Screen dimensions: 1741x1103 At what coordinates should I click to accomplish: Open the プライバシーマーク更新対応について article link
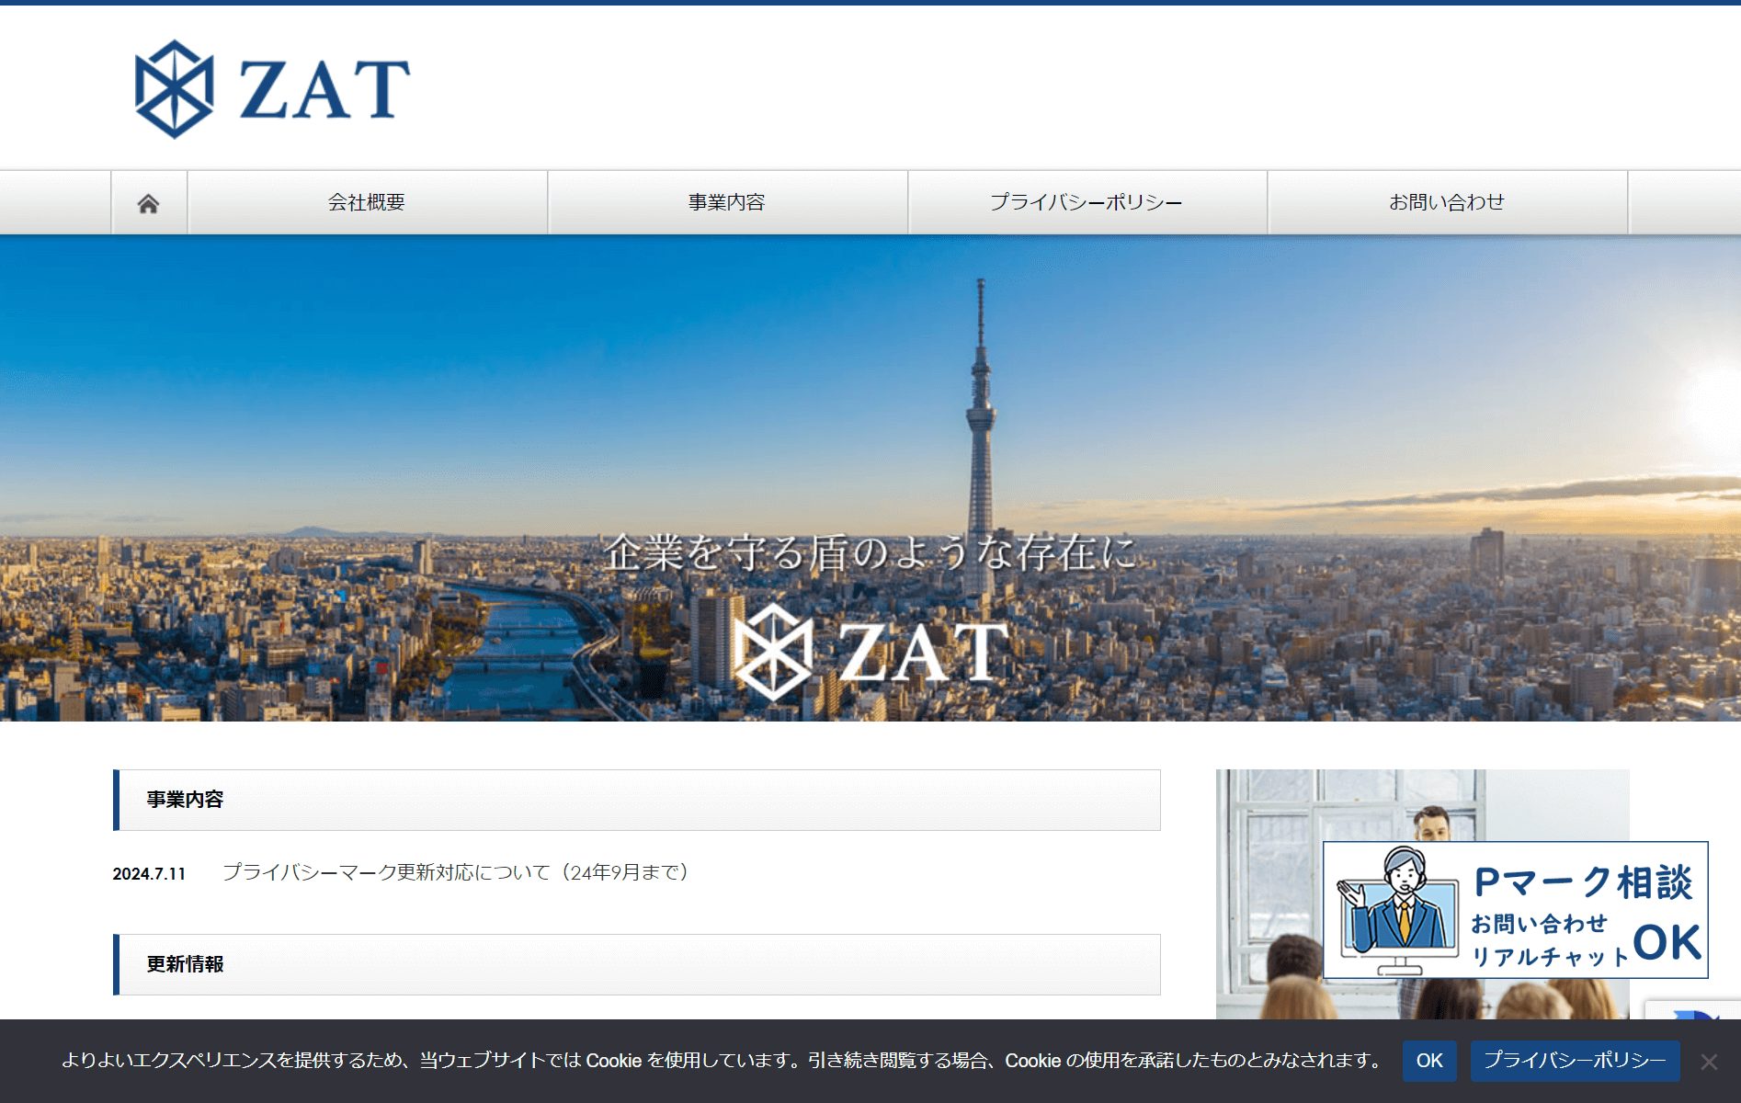[456, 872]
